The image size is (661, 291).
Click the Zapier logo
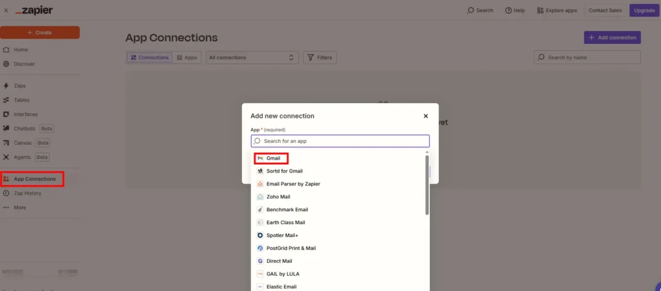click(x=34, y=10)
